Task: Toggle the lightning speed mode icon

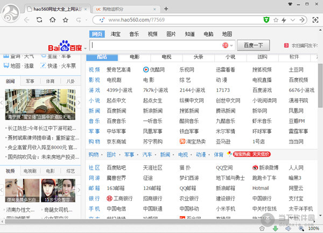Action: 284,20
